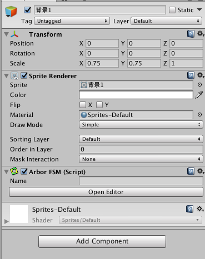Click the GameObject cube icon
Viewport: 205px width, 259px height.
(x=11, y=12)
